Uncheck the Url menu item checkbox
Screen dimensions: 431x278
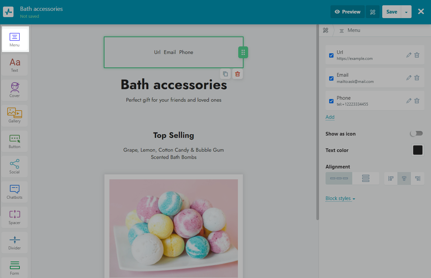(x=331, y=55)
